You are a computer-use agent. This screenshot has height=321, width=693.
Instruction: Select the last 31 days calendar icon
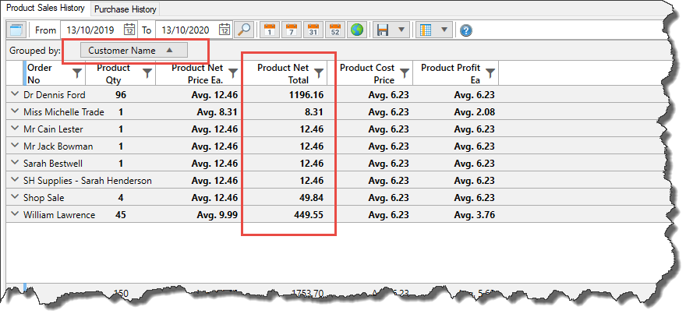[x=313, y=30]
